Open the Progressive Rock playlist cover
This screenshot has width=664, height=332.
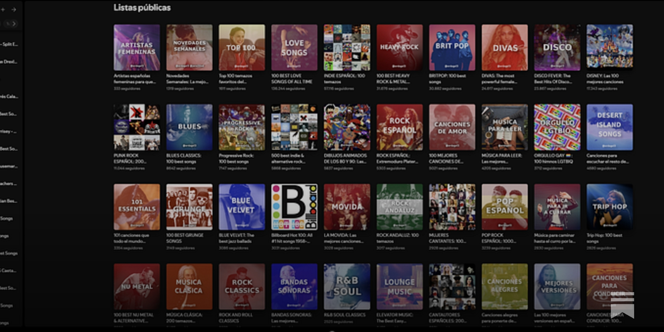[242, 127]
